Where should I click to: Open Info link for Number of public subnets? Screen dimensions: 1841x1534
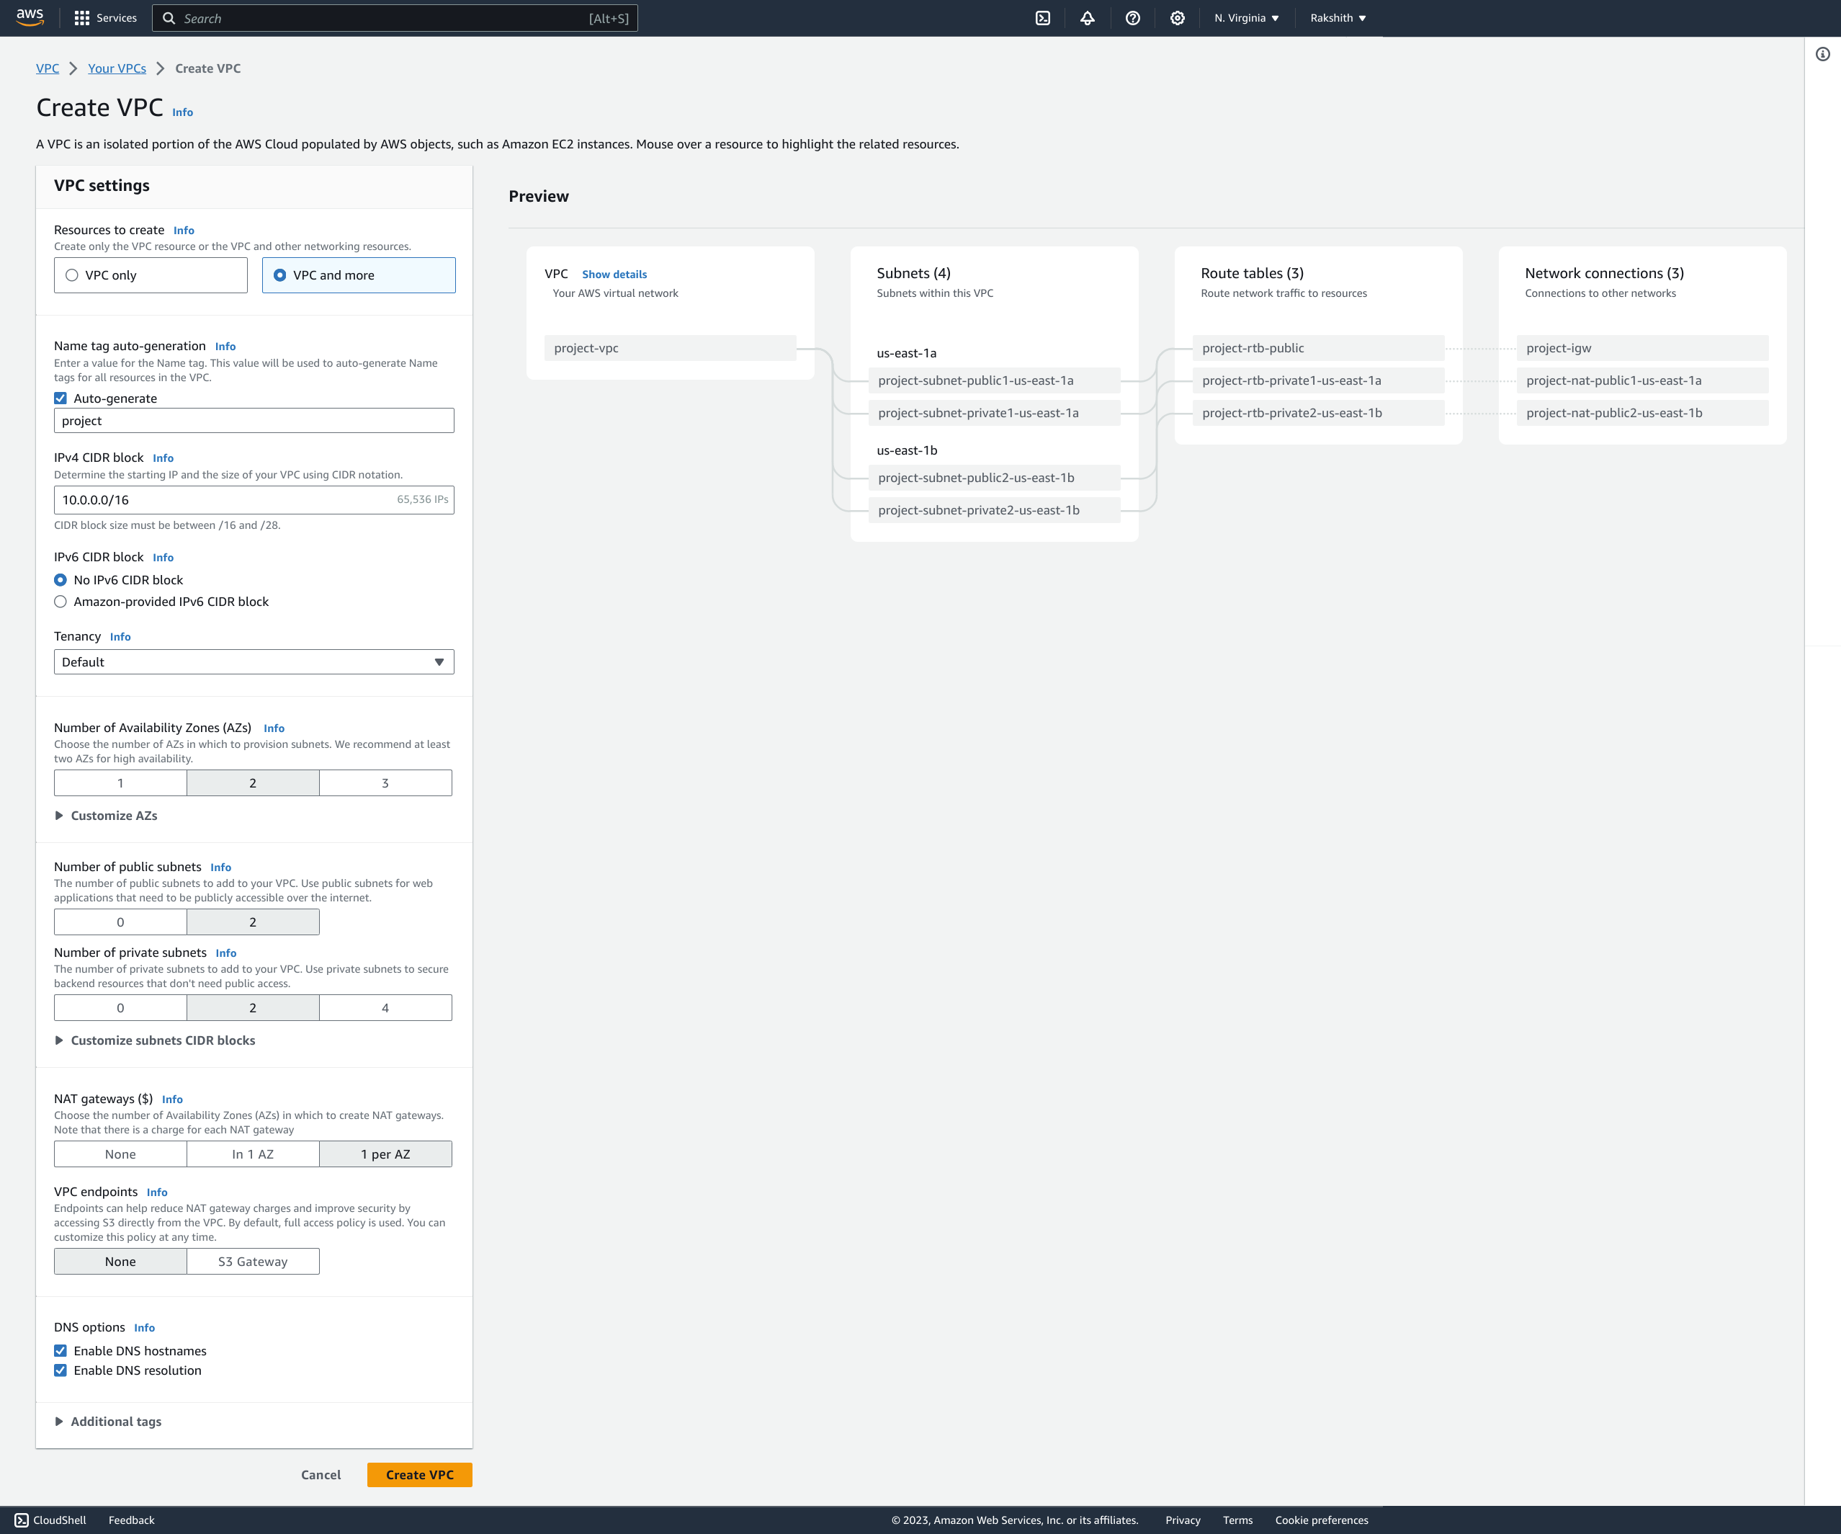tap(221, 868)
